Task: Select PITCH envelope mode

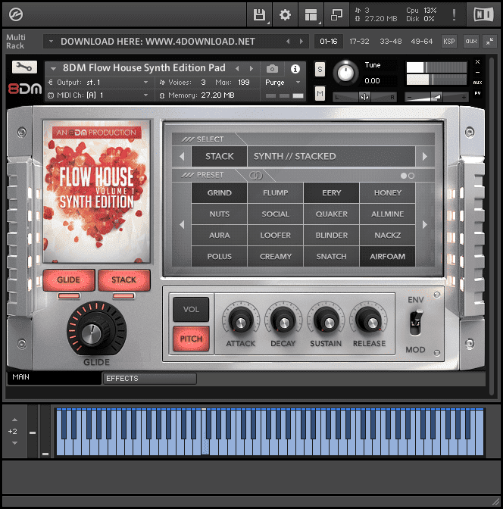Action: click(x=191, y=339)
